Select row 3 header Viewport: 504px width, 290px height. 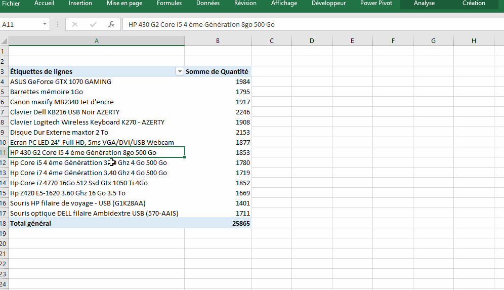(4, 71)
